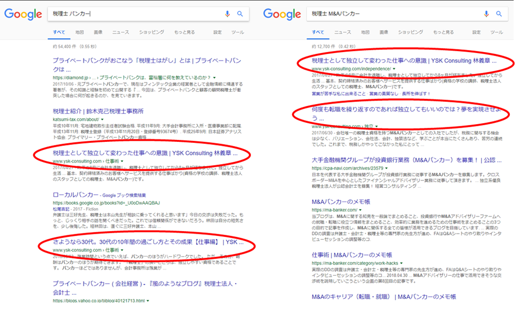The height and width of the screenshot is (309, 517).
Task: Click microphone icon in right search box
Action: coord(486,14)
